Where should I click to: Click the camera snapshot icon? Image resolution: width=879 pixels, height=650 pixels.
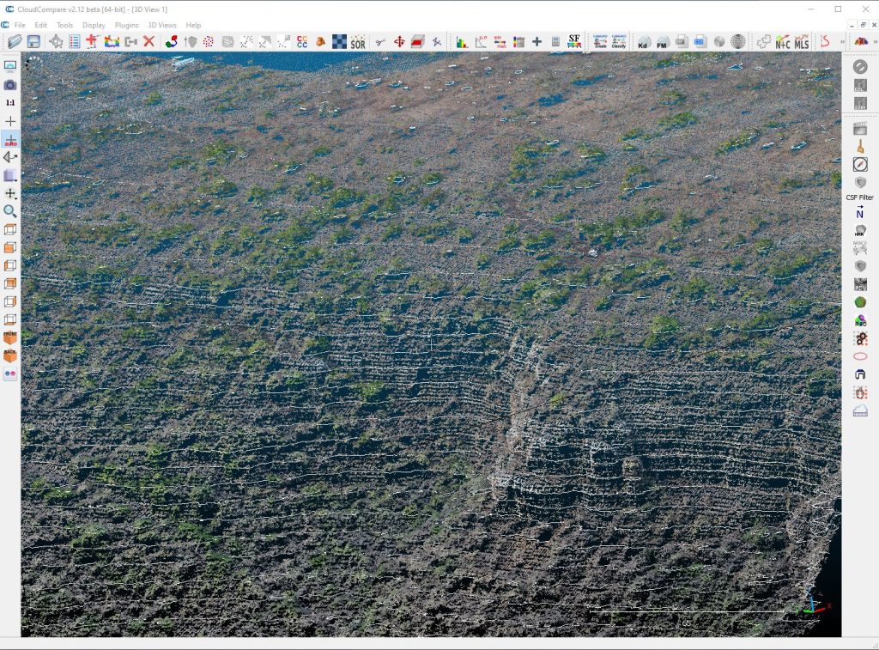10,85
